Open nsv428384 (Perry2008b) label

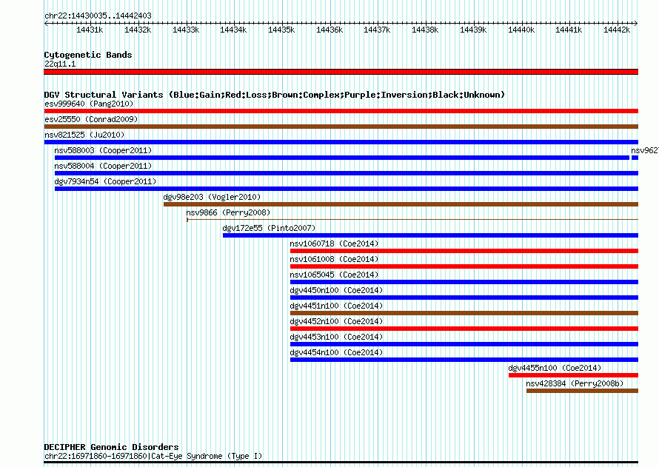tap(575, 383)
